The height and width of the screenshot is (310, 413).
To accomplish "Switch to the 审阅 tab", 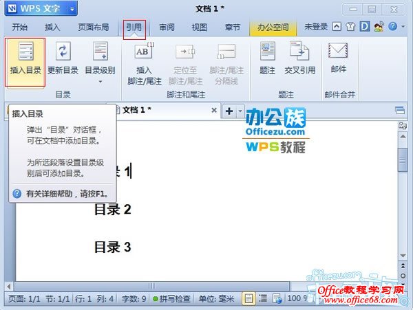I will tap(167, 27).
